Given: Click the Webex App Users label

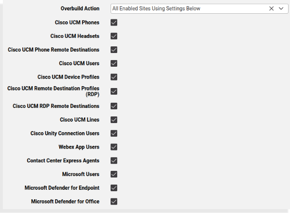Looking at the screenshot, I should tap(79, 147).
